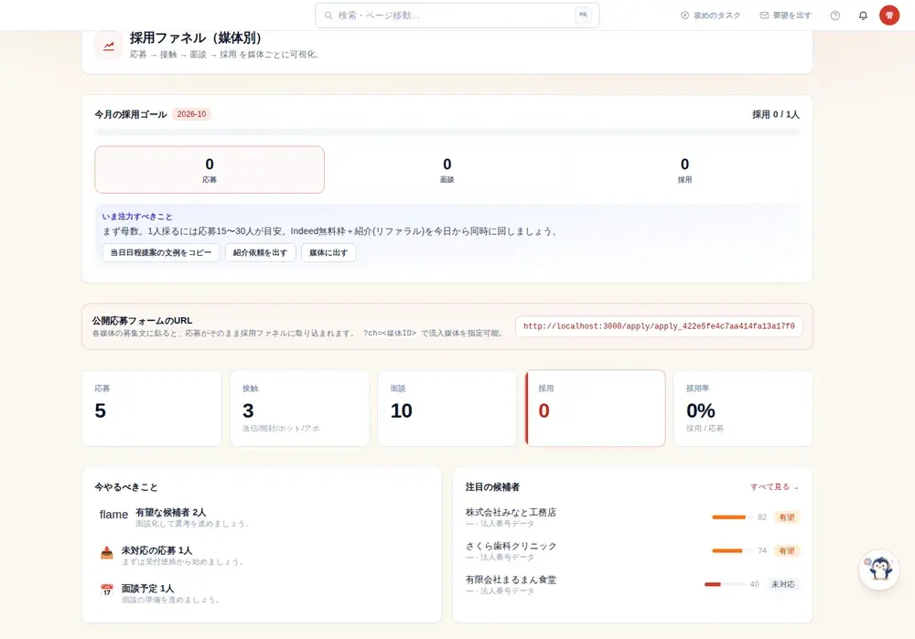Click the monthly hiring goal progress bar
915x639 pixels.
tap(447, 133)
